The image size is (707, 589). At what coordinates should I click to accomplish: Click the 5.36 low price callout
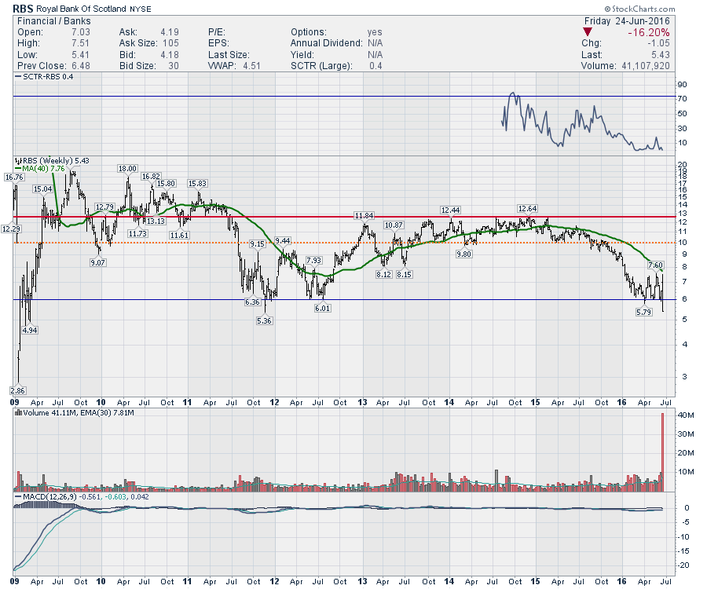coord(264,320)
